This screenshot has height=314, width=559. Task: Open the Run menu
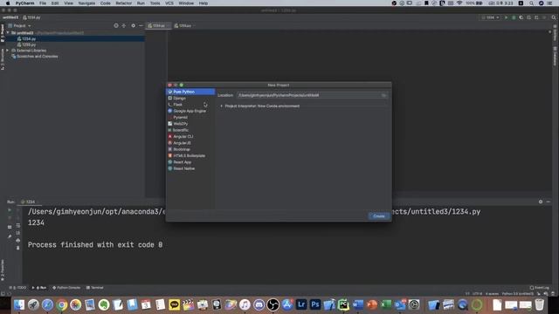click(x=141, y=3)
